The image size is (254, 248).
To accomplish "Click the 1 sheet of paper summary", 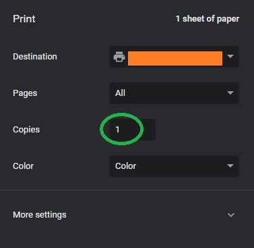I will (x=208, y=19).
